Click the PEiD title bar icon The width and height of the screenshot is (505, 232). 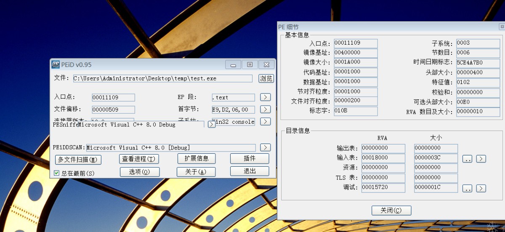tap(56, 64)
